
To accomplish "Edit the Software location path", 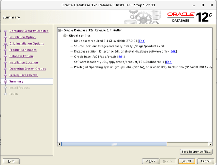I will 169,62.
